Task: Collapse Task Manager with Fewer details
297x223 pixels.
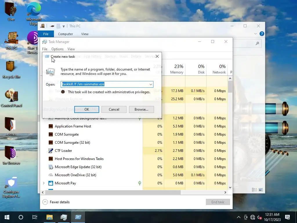Action: tap(56, 202)
